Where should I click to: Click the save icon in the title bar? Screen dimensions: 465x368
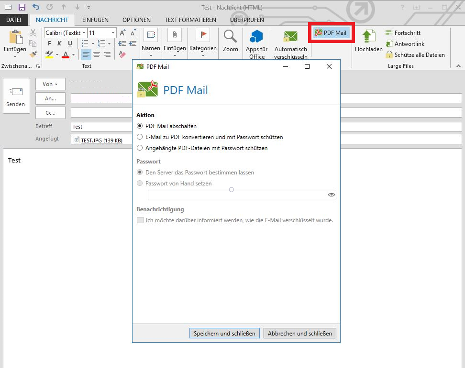coord(22,7)
